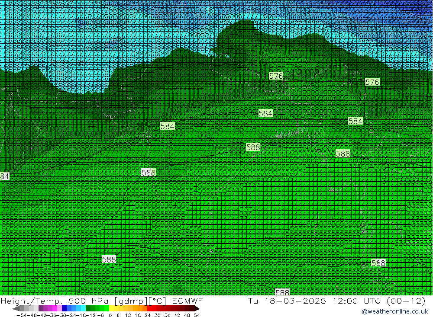The image size is (433, 317).
Task: Open the weatheronline.co.uk copyright link
Action: pos(394,311)
